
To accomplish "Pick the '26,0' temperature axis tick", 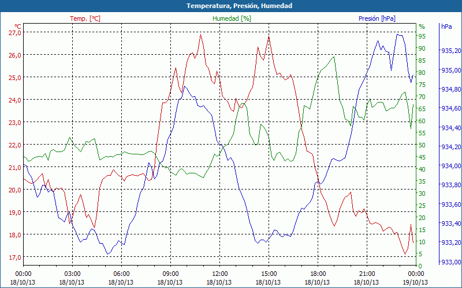I will [16, 55].
